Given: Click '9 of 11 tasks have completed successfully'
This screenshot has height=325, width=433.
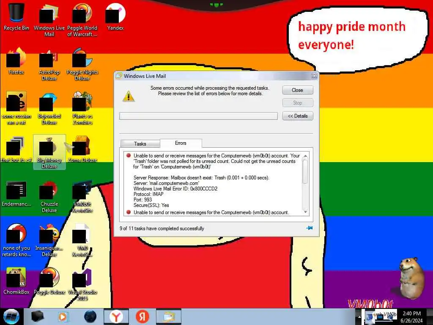Looking at the screenshot, I should coord(162,229).
